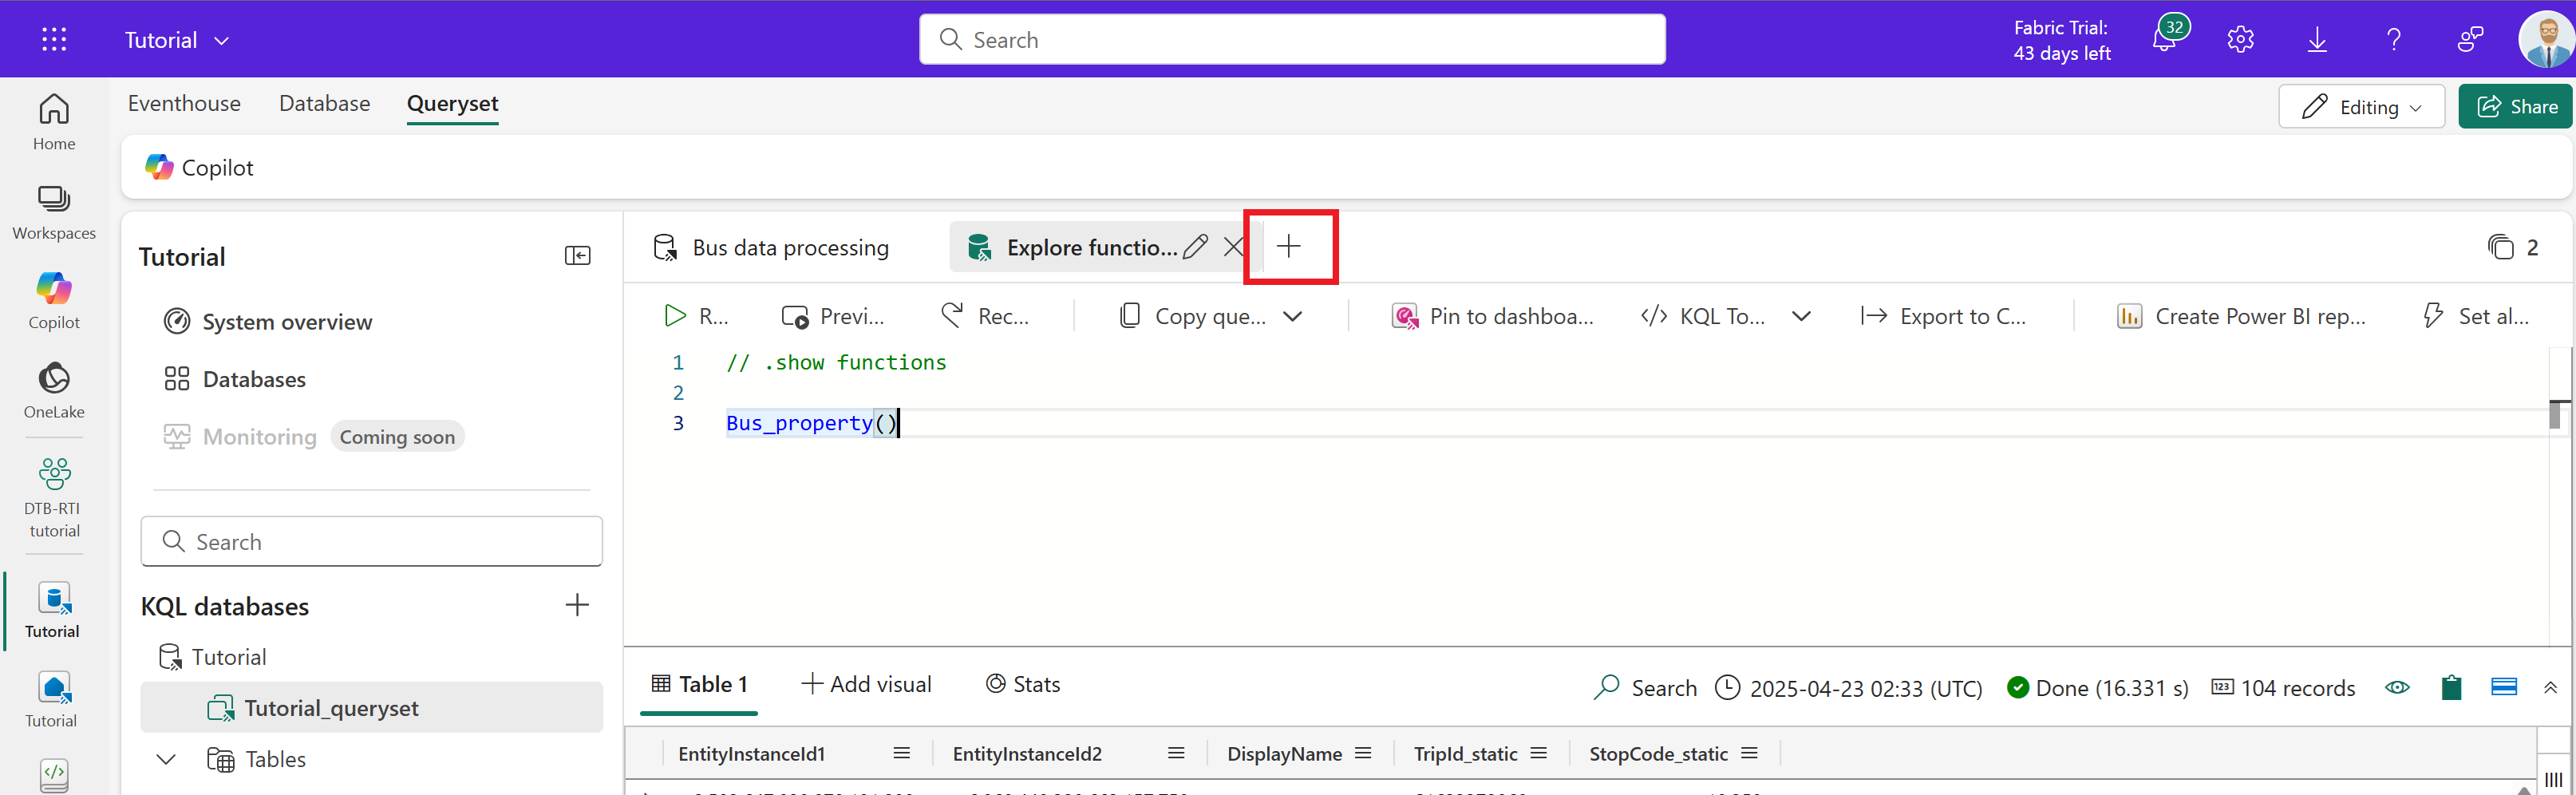Open Workspaces in left sidebar

pos(54,212)
